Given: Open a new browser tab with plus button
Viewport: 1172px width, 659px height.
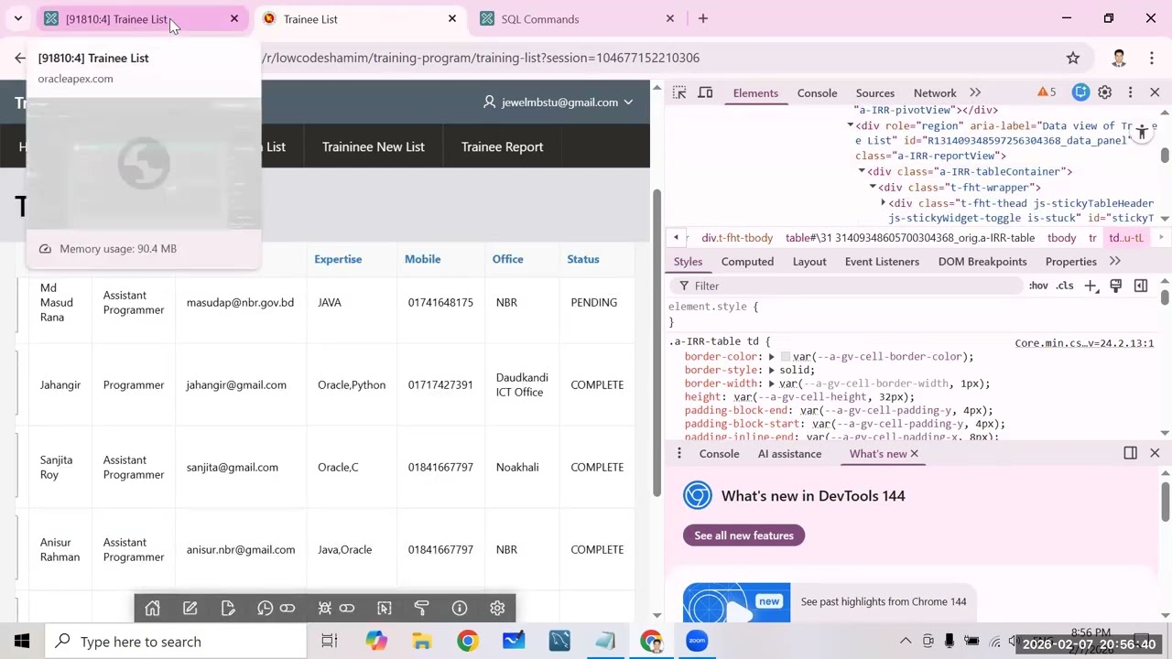Looking at the screenshot, I should click(x=702, y=18).
